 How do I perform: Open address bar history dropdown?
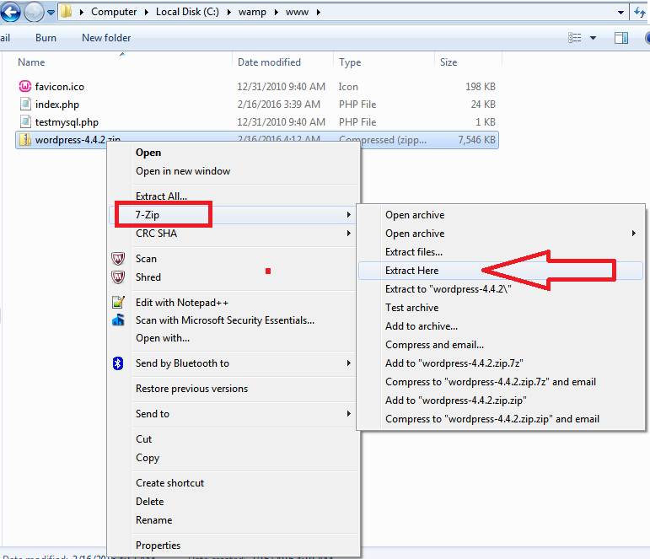tap(620, 13)
